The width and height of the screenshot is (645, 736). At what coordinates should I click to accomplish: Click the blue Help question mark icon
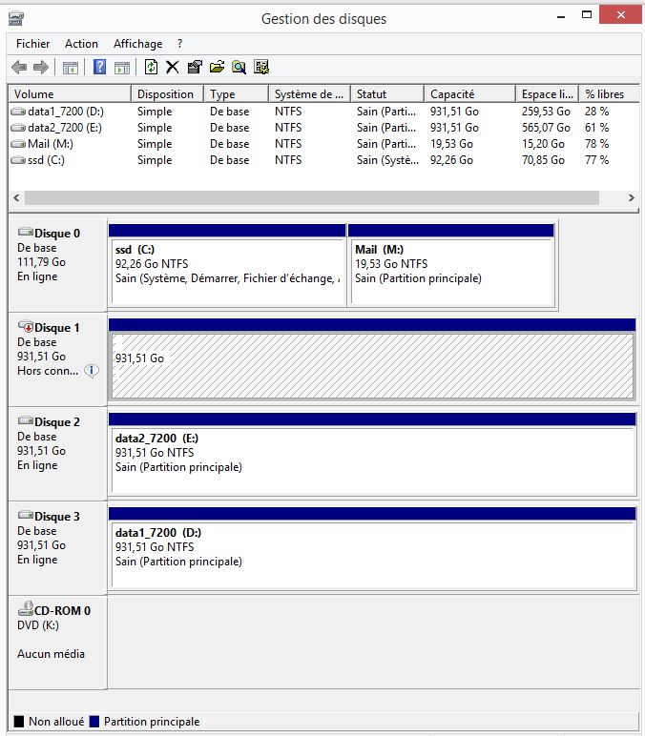[99, 67]
